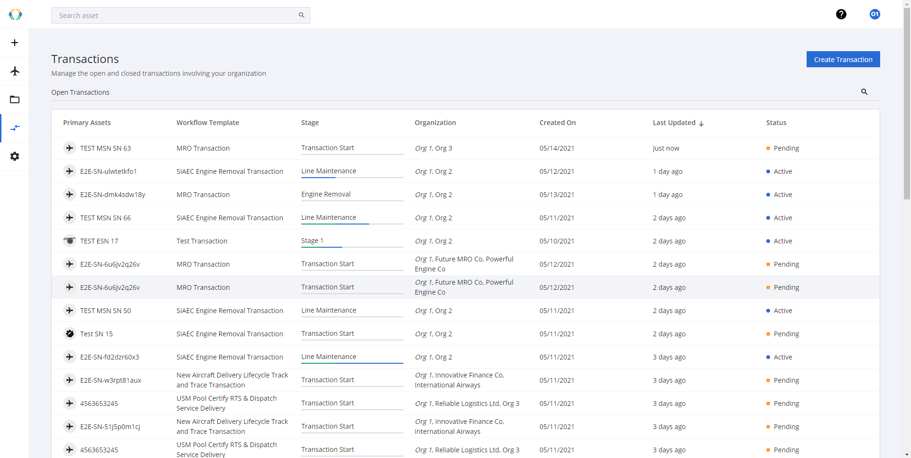Click plane icon for TEST MSN SN 66
Image resolution: width=911 pixels, height=458 pixels.
[70, 218]
